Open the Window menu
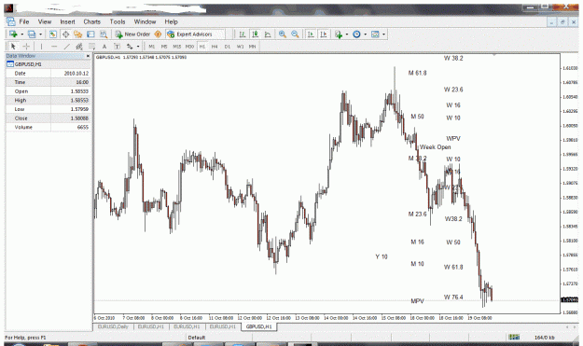This screenshot has height=346, width=583. point(145,21)
